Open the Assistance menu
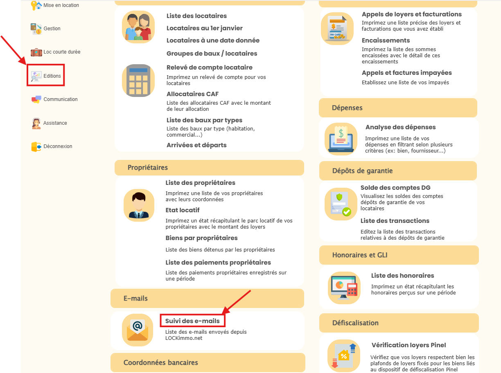 tap(55, 123)
